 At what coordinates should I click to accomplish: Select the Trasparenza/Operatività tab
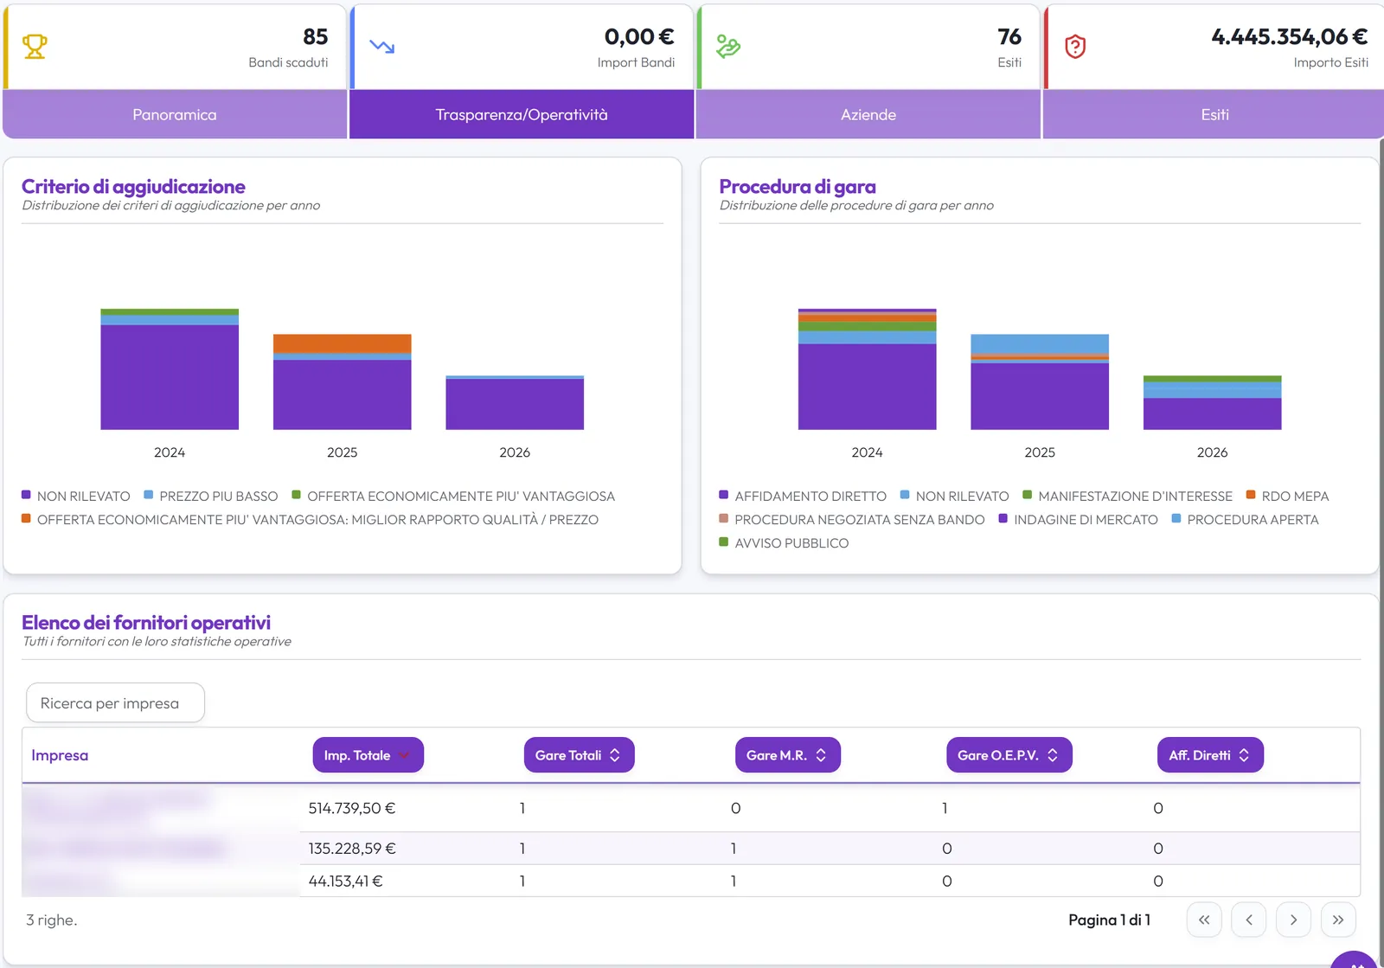[x=522, y=114]
